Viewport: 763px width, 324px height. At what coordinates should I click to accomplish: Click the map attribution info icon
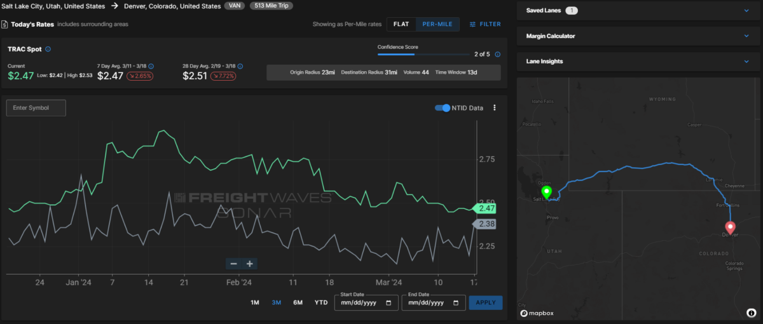coord(751,313)
